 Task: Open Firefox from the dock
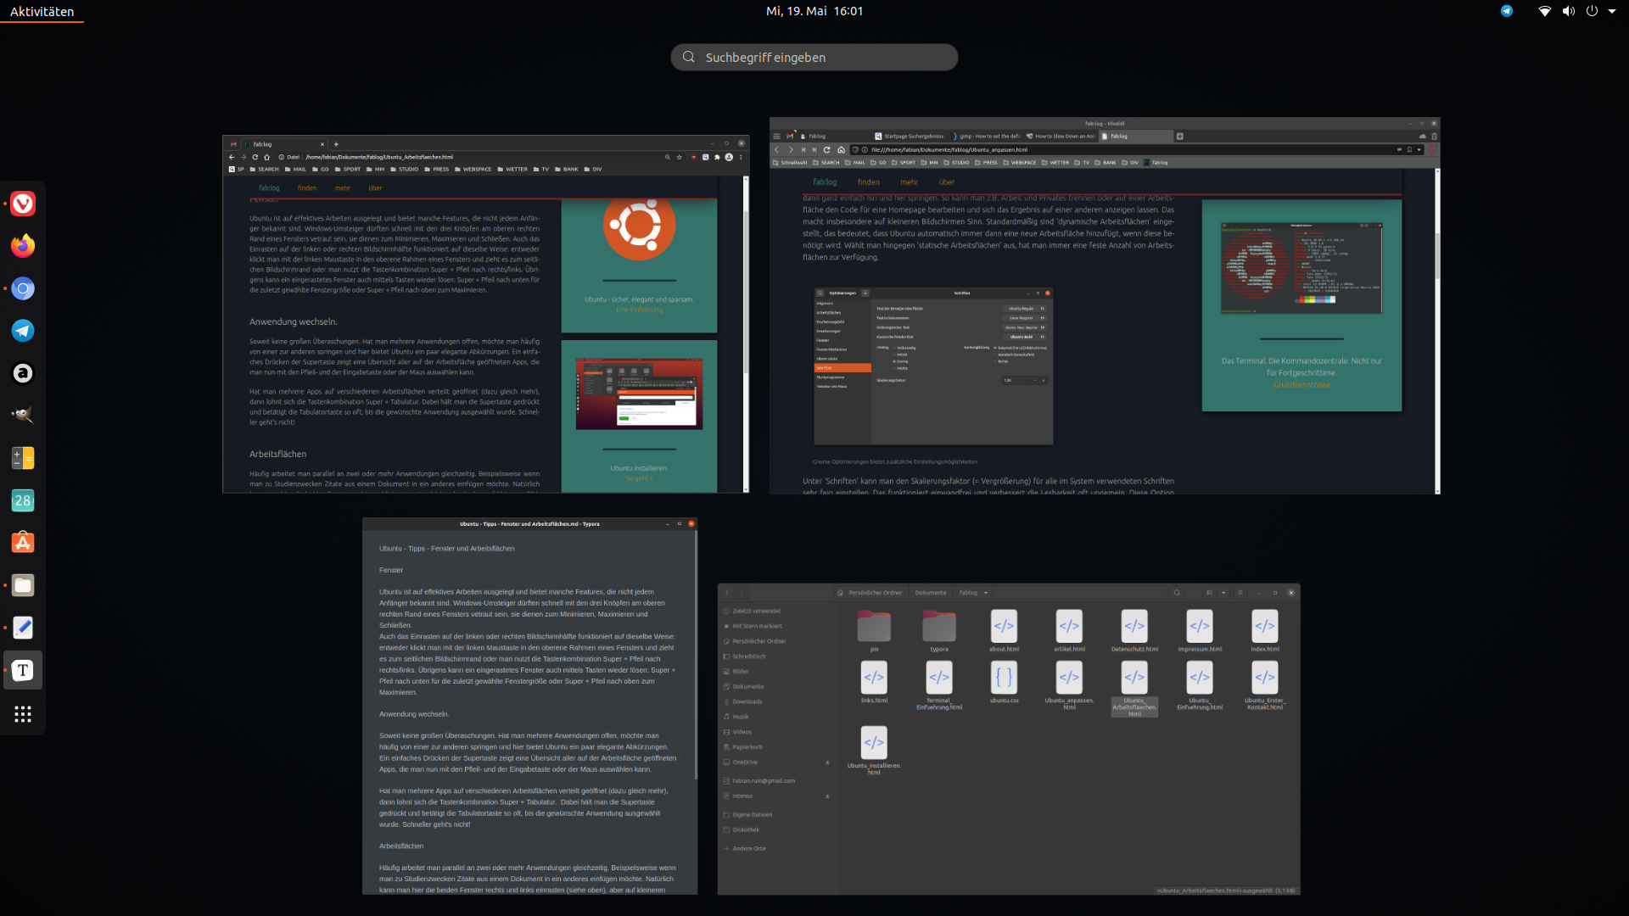[23, 246]
